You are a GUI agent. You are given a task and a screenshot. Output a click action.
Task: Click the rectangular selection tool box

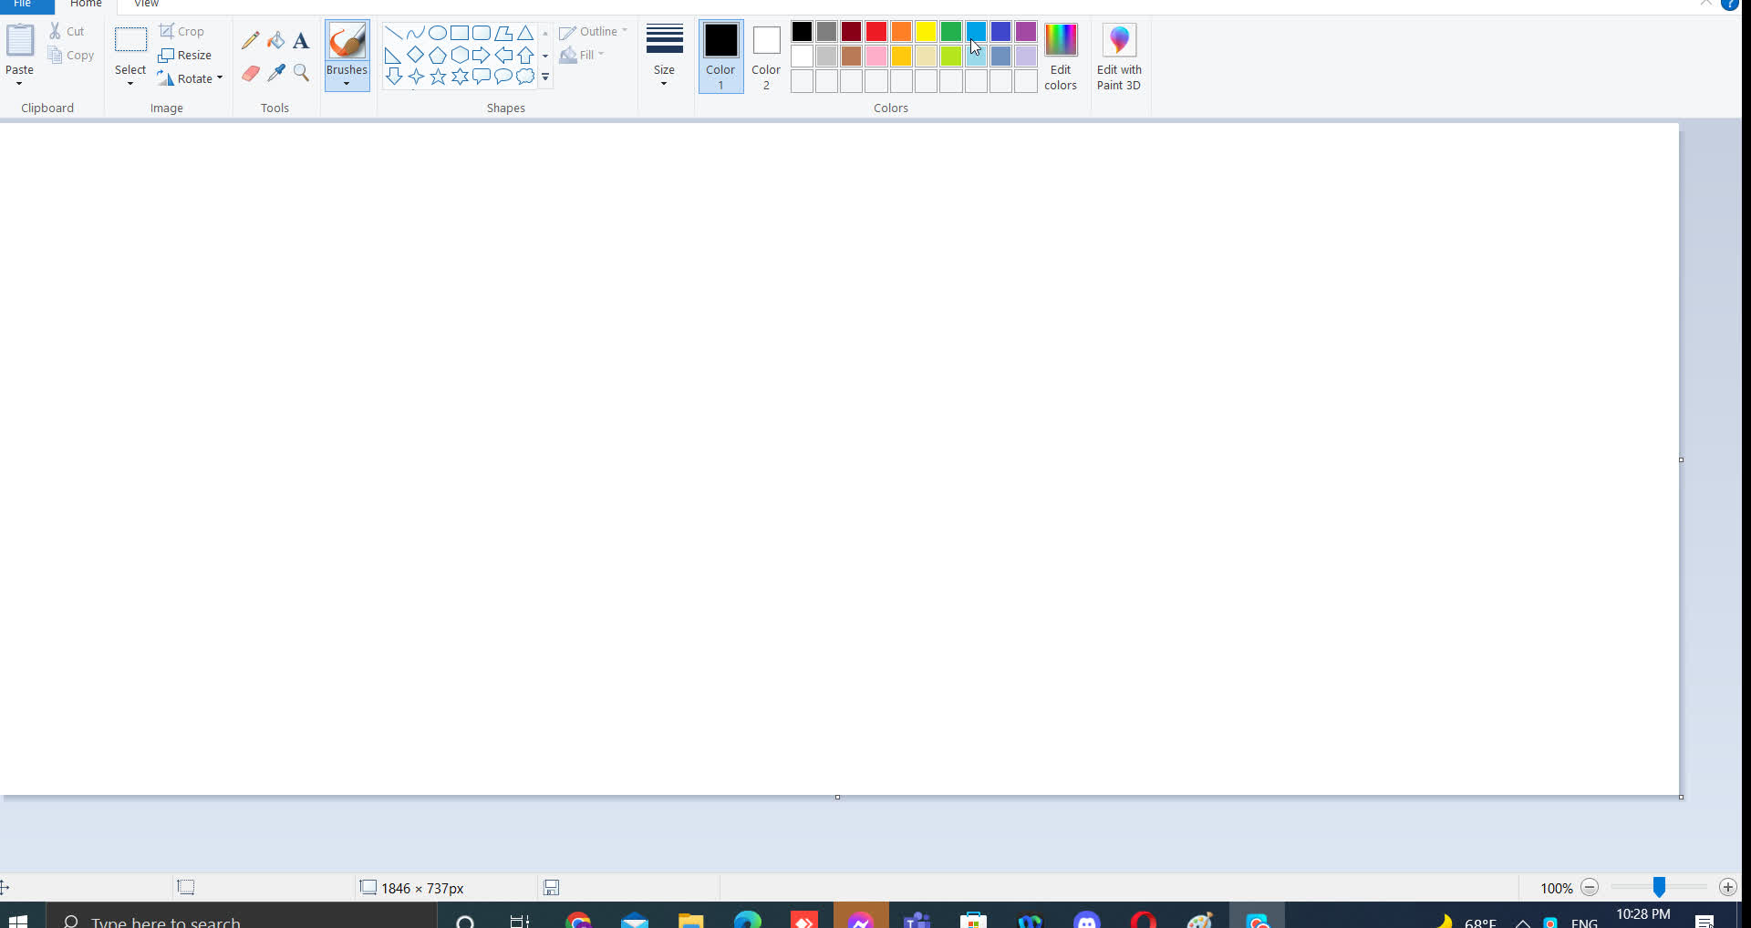130,40
